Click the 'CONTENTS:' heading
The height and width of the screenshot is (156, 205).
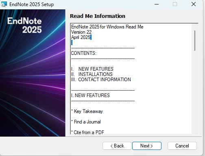click(x=84, y=53)
